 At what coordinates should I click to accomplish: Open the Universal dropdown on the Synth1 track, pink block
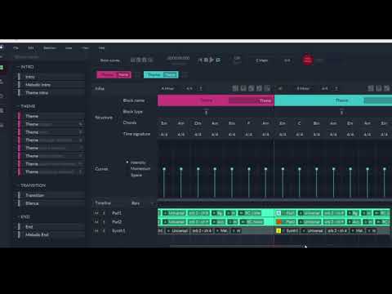tap(177, 231)
